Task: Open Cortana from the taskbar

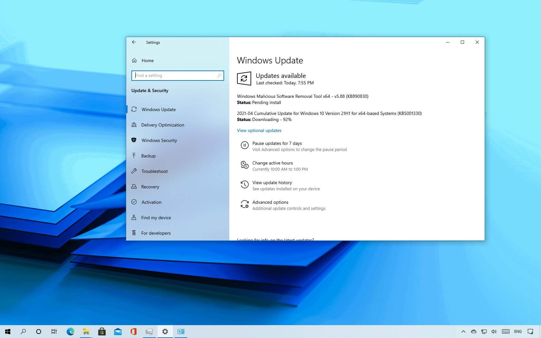Action: [x=39, y=332]
